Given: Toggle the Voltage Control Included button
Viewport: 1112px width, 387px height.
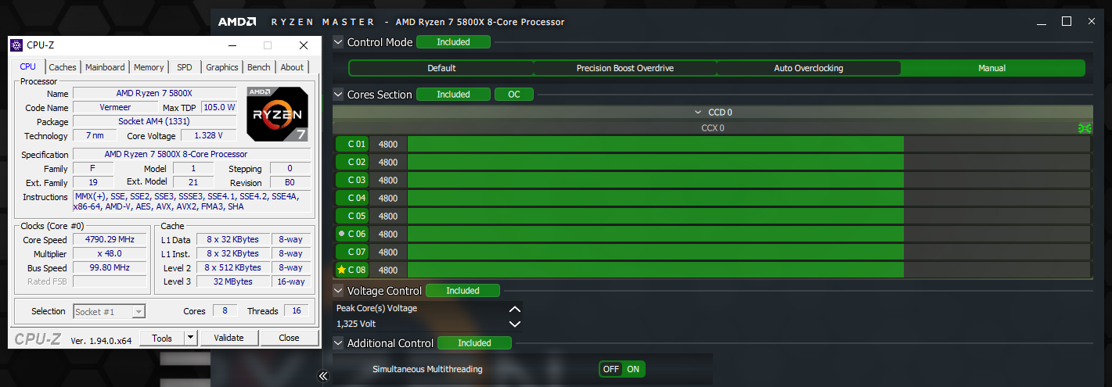Looking at the screenshot, I should pos(463,291).
